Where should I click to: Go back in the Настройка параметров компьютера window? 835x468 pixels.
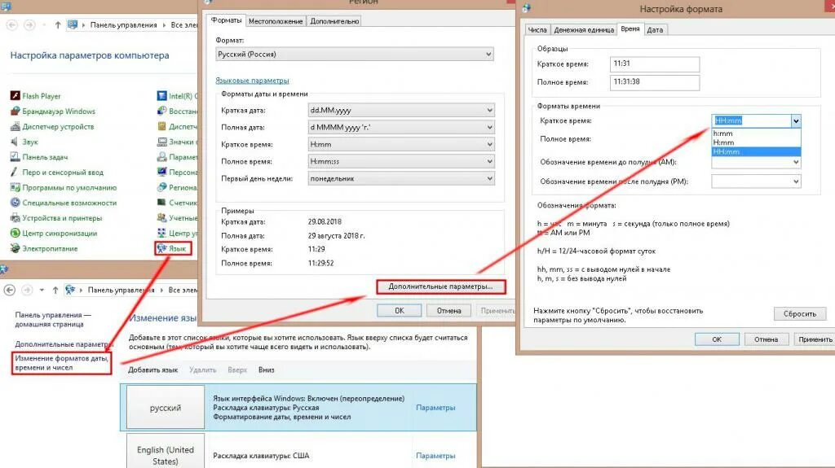[11, 25]
